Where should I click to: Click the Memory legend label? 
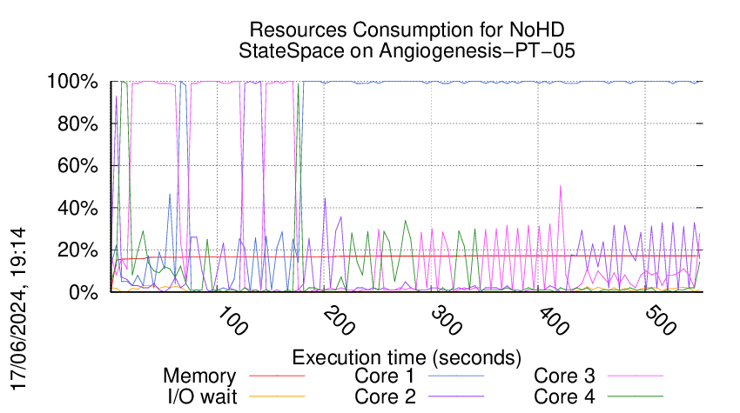click(199, 376)
